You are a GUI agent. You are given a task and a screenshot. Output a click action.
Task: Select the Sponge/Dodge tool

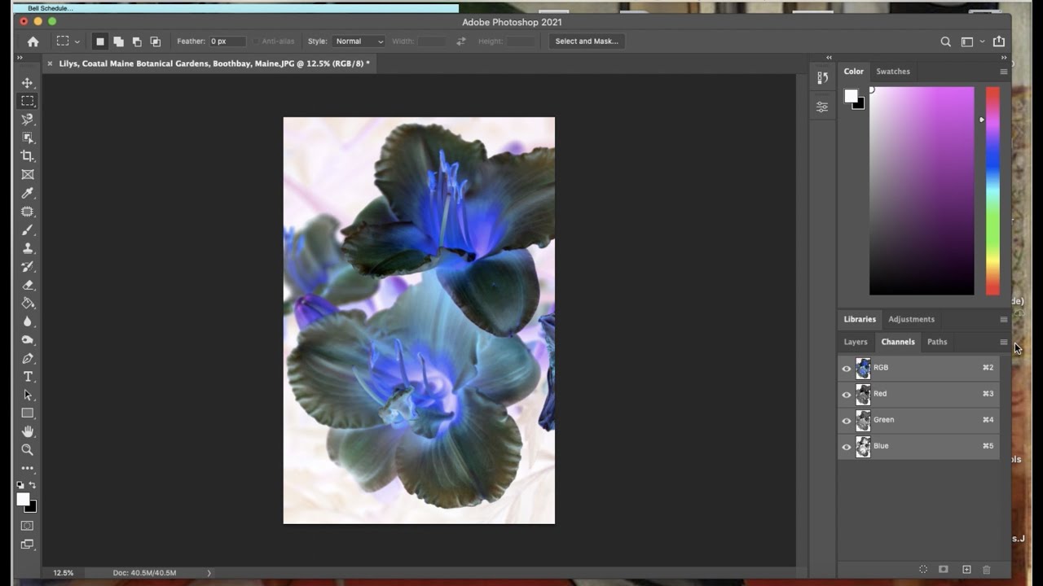pyautogui.click(x=28, y=340)
